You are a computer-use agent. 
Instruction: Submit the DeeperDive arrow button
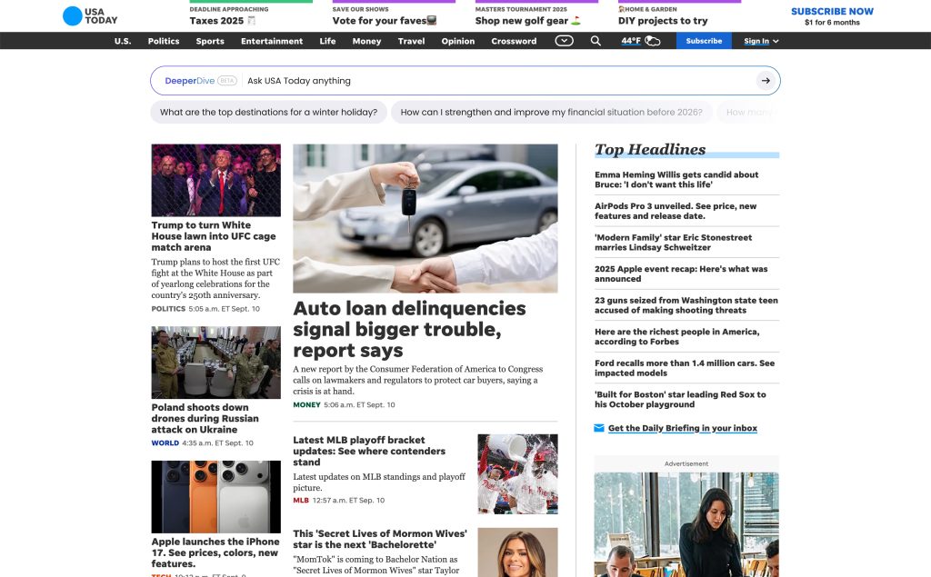[x=766, y=81]
